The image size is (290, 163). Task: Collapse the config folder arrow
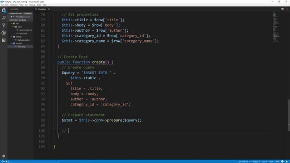[x=11, y=37]
